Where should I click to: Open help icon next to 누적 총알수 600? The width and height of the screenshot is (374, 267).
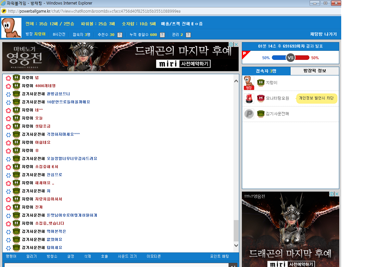[162, 35]
